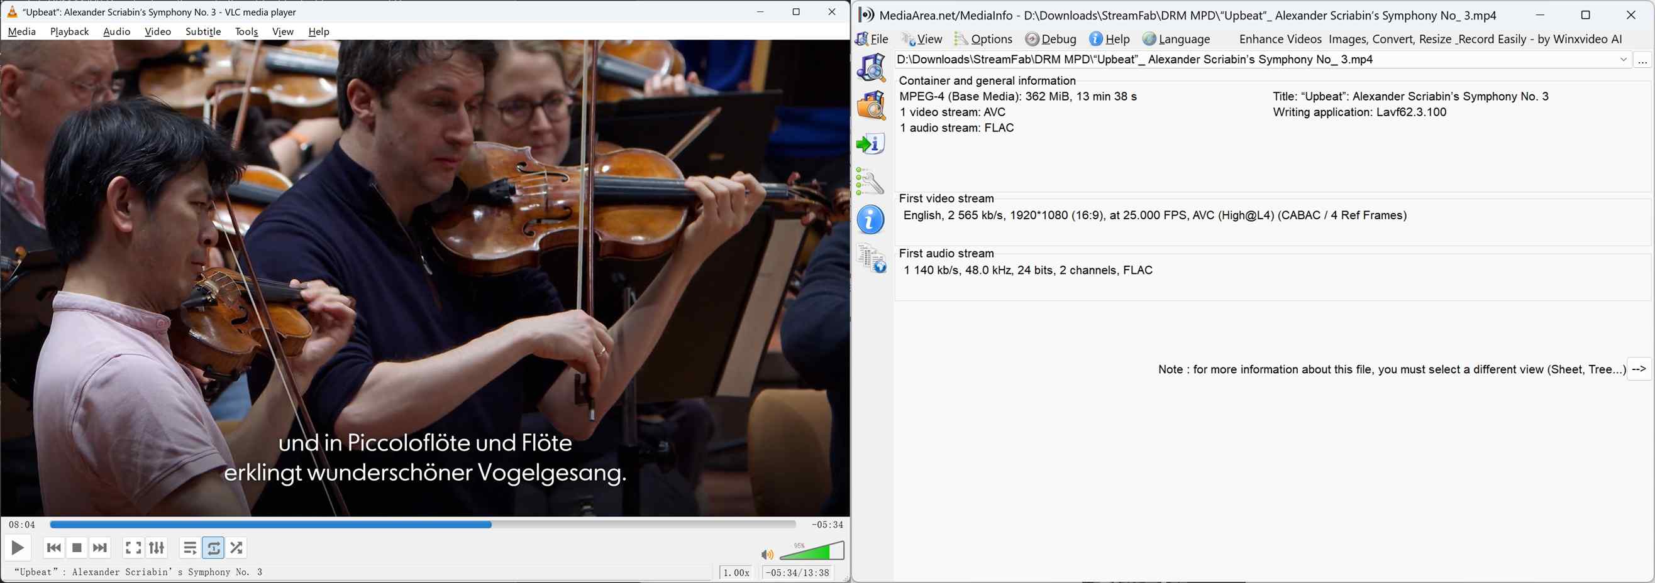Open the Subtitle menu in VLC
The image size is (1655, 583).
202,31
